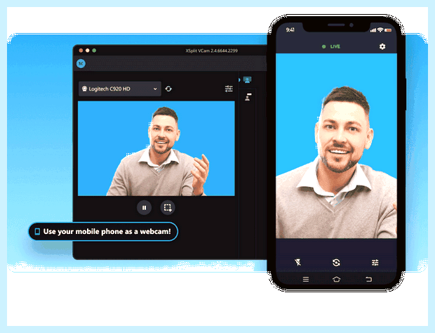Select the person icon in the right sidebar
The width and height of the screenshot is (435, 333).
[x=248, y=97]
